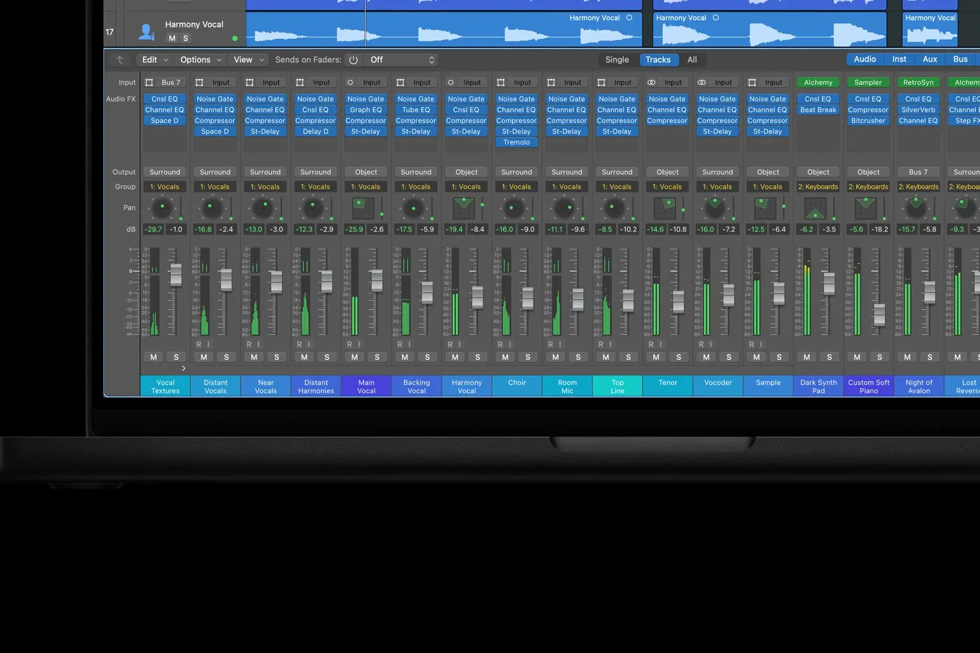Toggle the Audio channel filter button
Image resolution: width=980 pixels, height=653 pixels.
[x=865, y=59]
